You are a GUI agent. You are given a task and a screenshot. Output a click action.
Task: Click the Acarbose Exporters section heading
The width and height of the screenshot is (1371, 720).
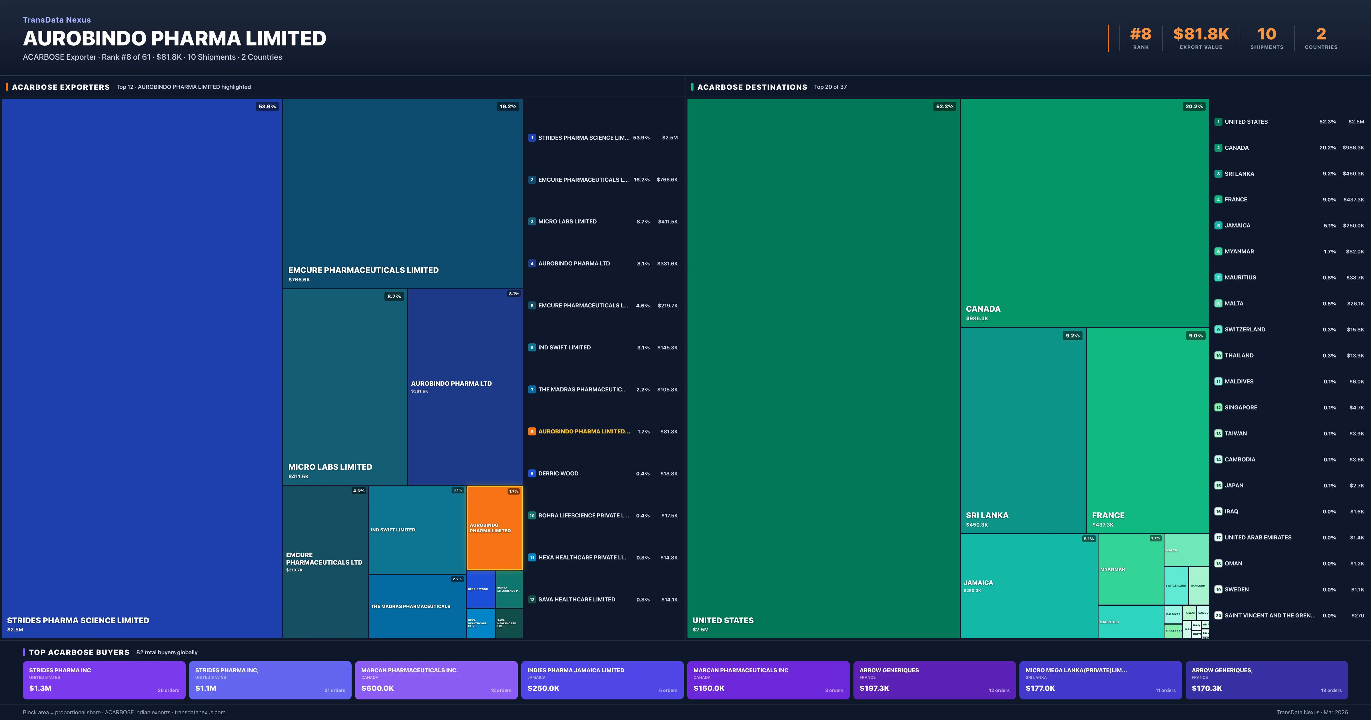(61, 87)
